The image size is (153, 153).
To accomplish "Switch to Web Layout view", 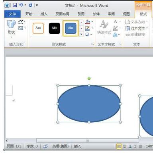I will [x=130, y=146].
